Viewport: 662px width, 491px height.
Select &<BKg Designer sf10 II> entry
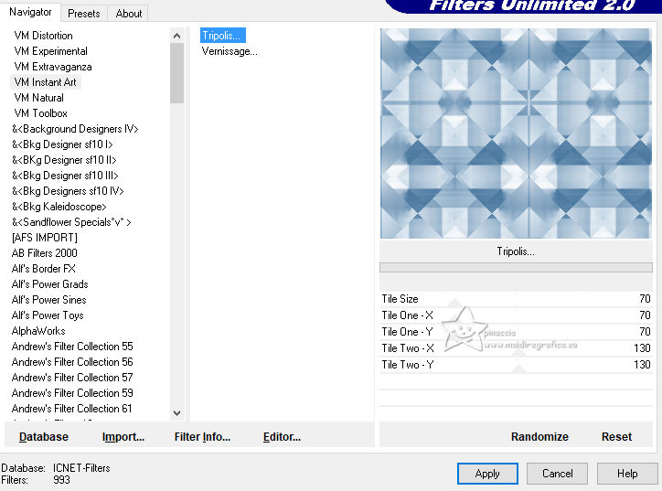coord(64,160)
